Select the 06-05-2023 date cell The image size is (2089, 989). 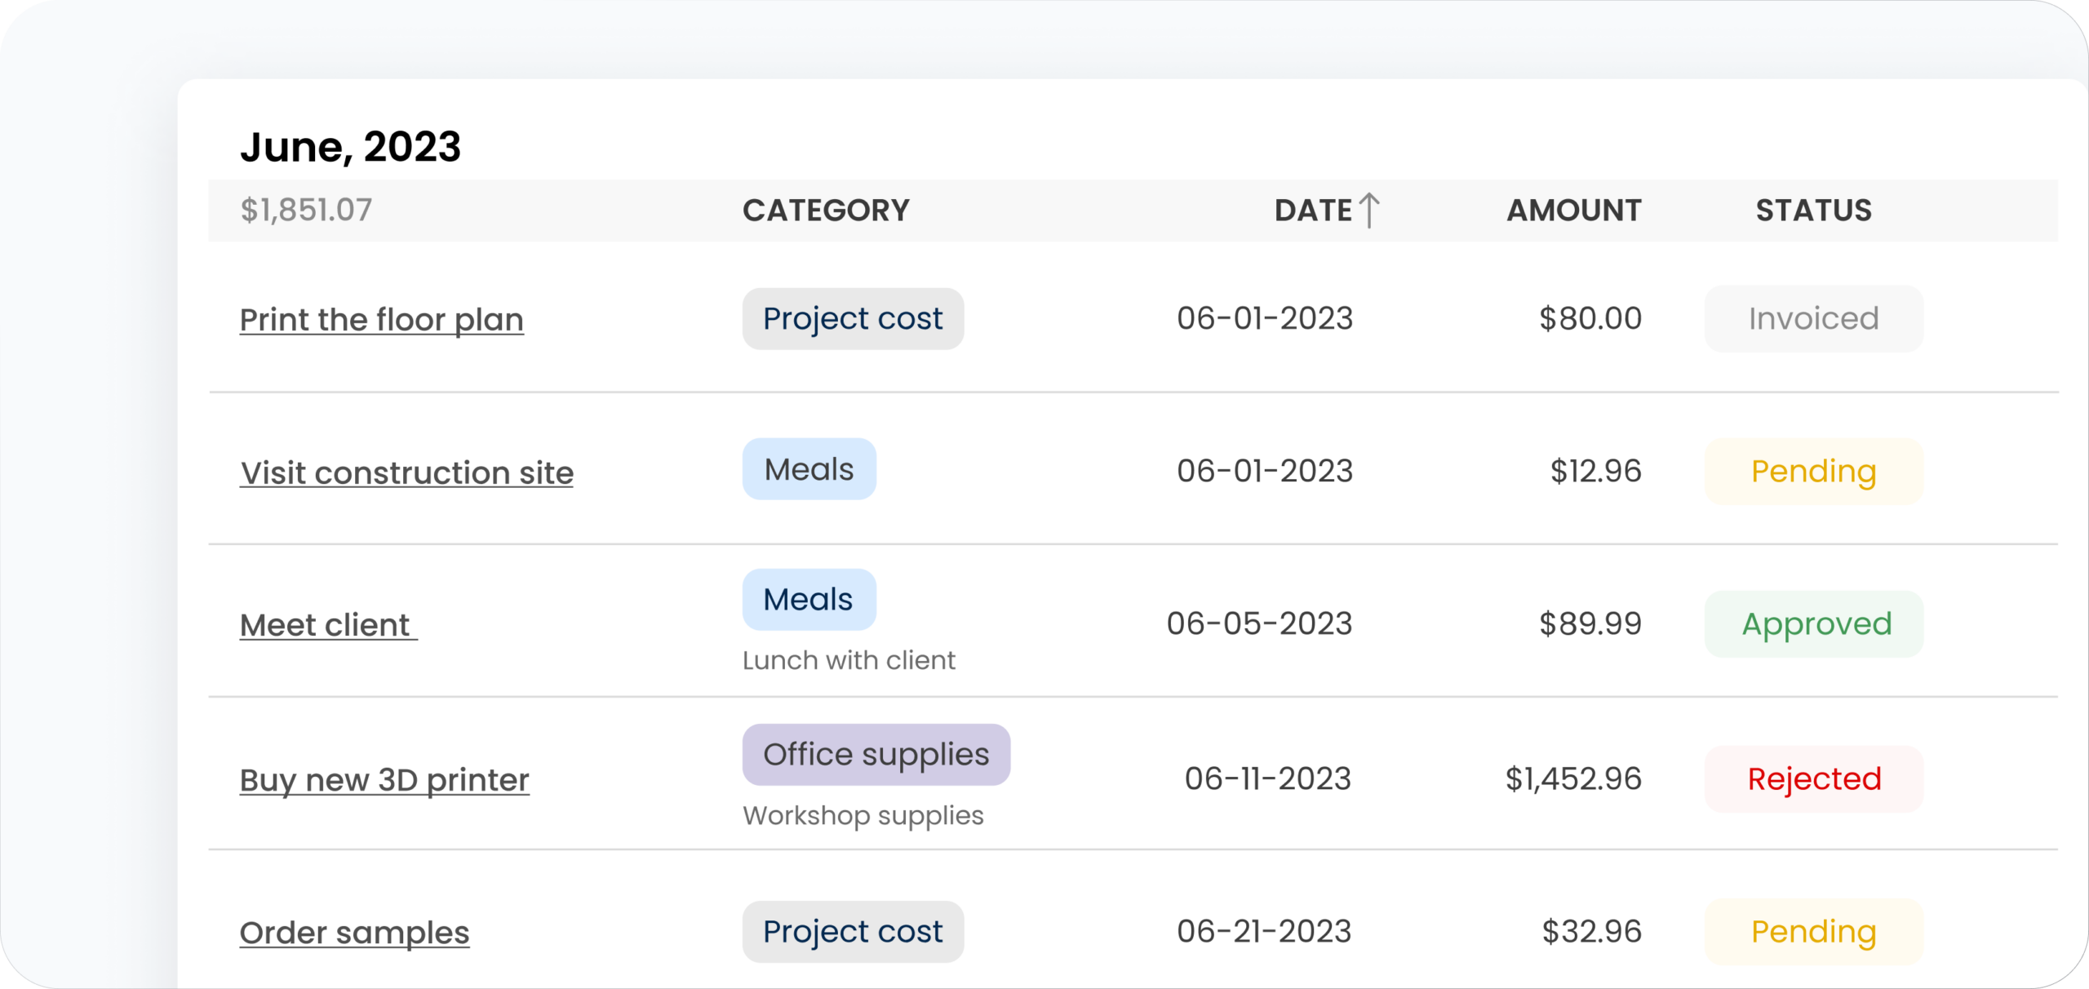tap(1259, 623)
